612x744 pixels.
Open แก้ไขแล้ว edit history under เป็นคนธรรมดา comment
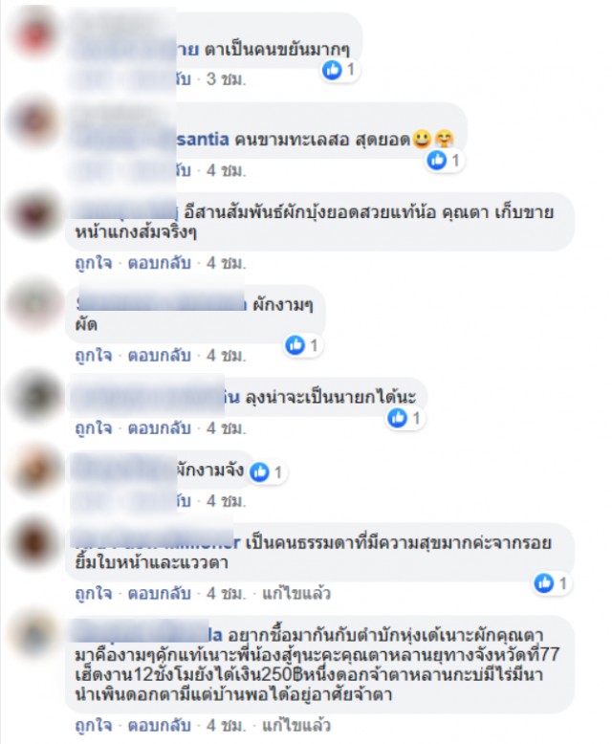[x=296, y=593]
